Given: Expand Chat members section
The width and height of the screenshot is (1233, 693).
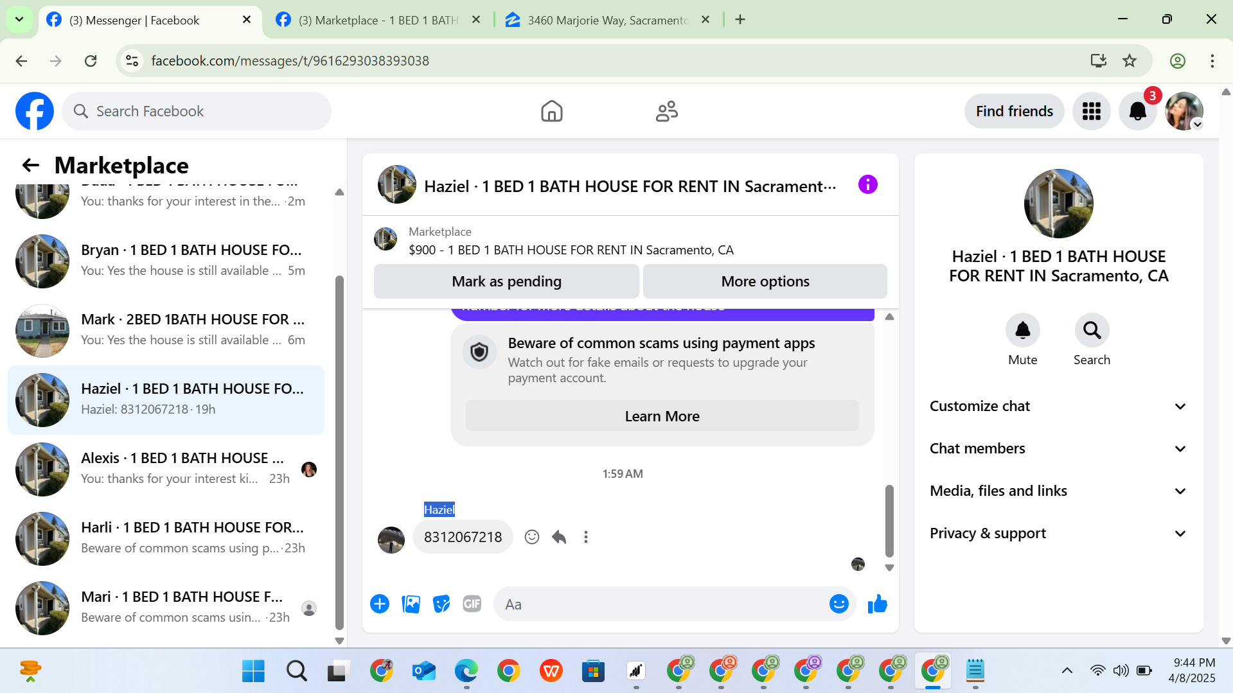Looking at the screenshot, I should pyautogui.click(x=1058, y=449).
